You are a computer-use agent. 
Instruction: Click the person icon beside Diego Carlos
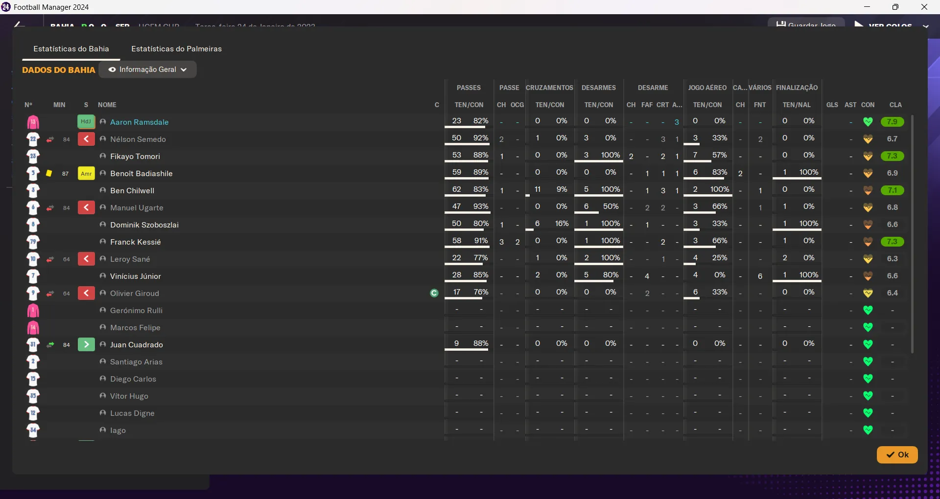(x=103, y=379)
